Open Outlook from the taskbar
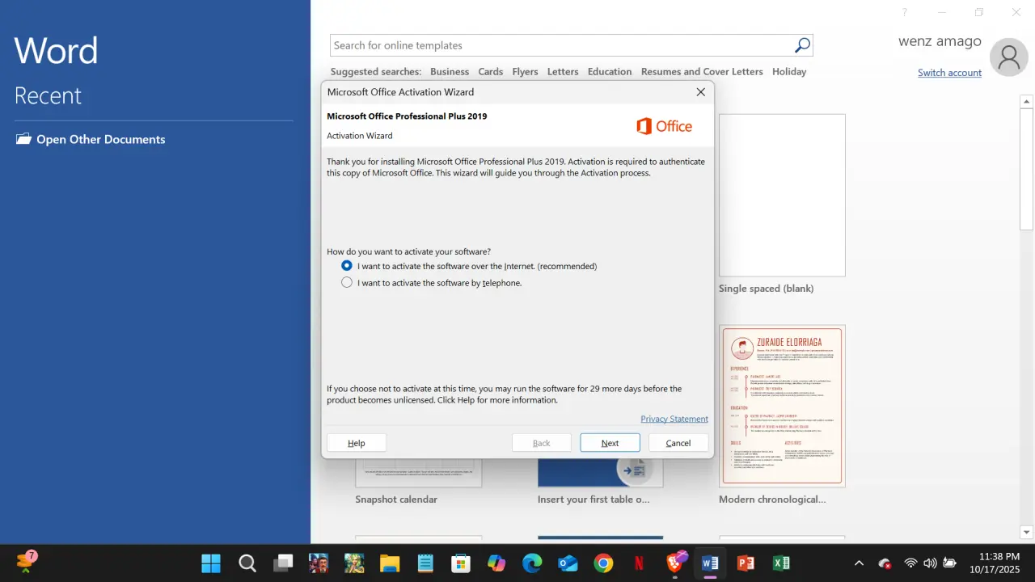The width and height of the screenshot is (1035, 582). (568, 563)
